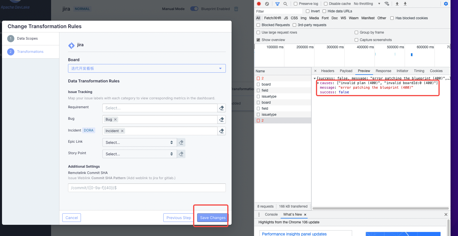Open the Payload tab
The width and height of the screenshot is (458, 236).
click(346, 71)
